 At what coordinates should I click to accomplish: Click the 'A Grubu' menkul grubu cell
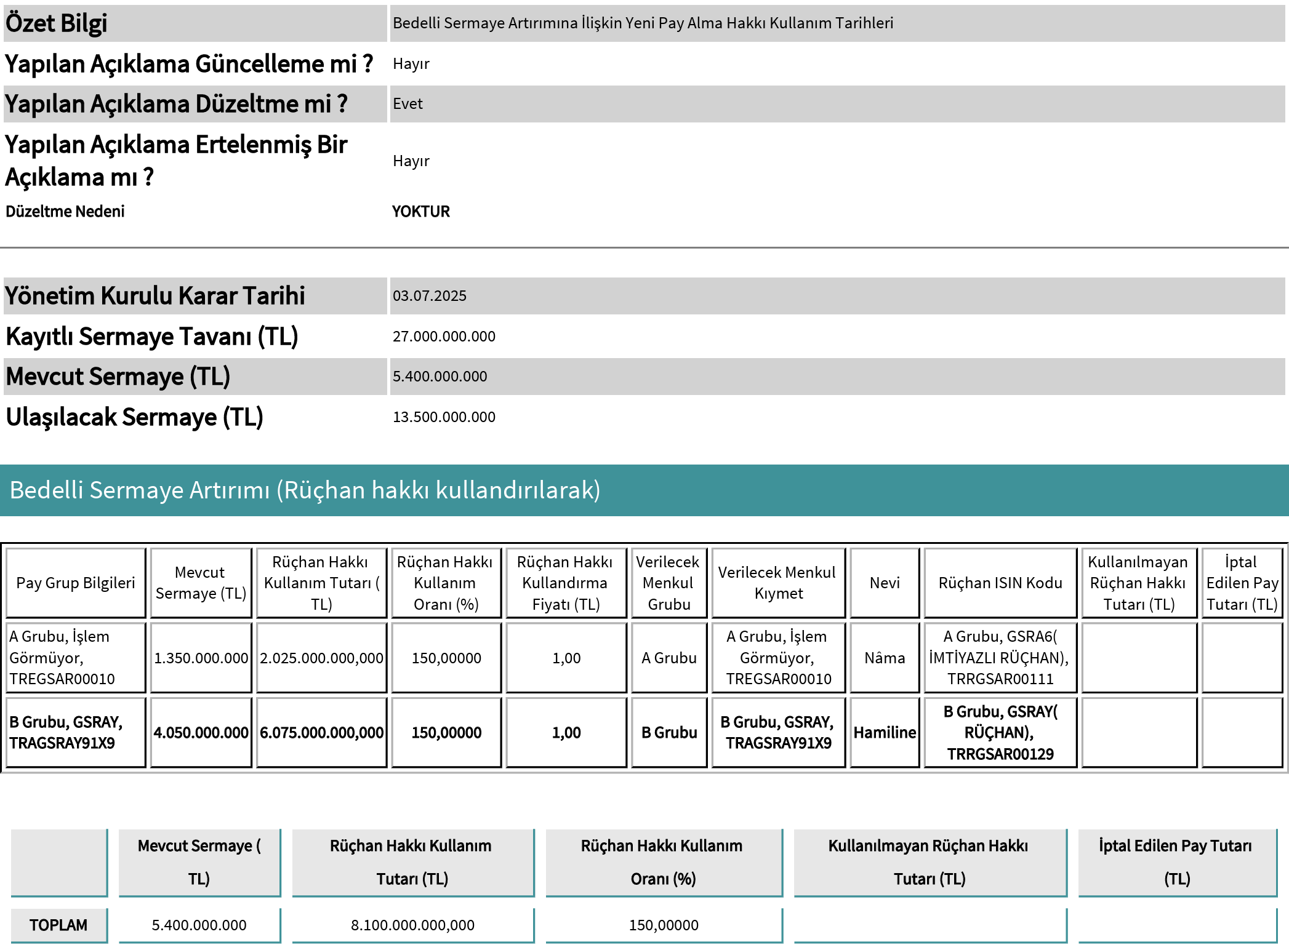669,658
